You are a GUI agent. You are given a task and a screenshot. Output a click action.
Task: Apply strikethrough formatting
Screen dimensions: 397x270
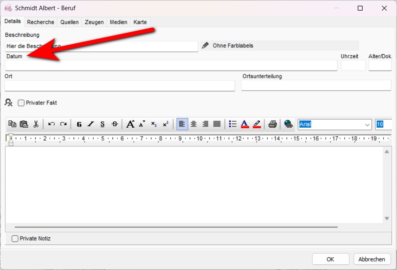point(115,124)
